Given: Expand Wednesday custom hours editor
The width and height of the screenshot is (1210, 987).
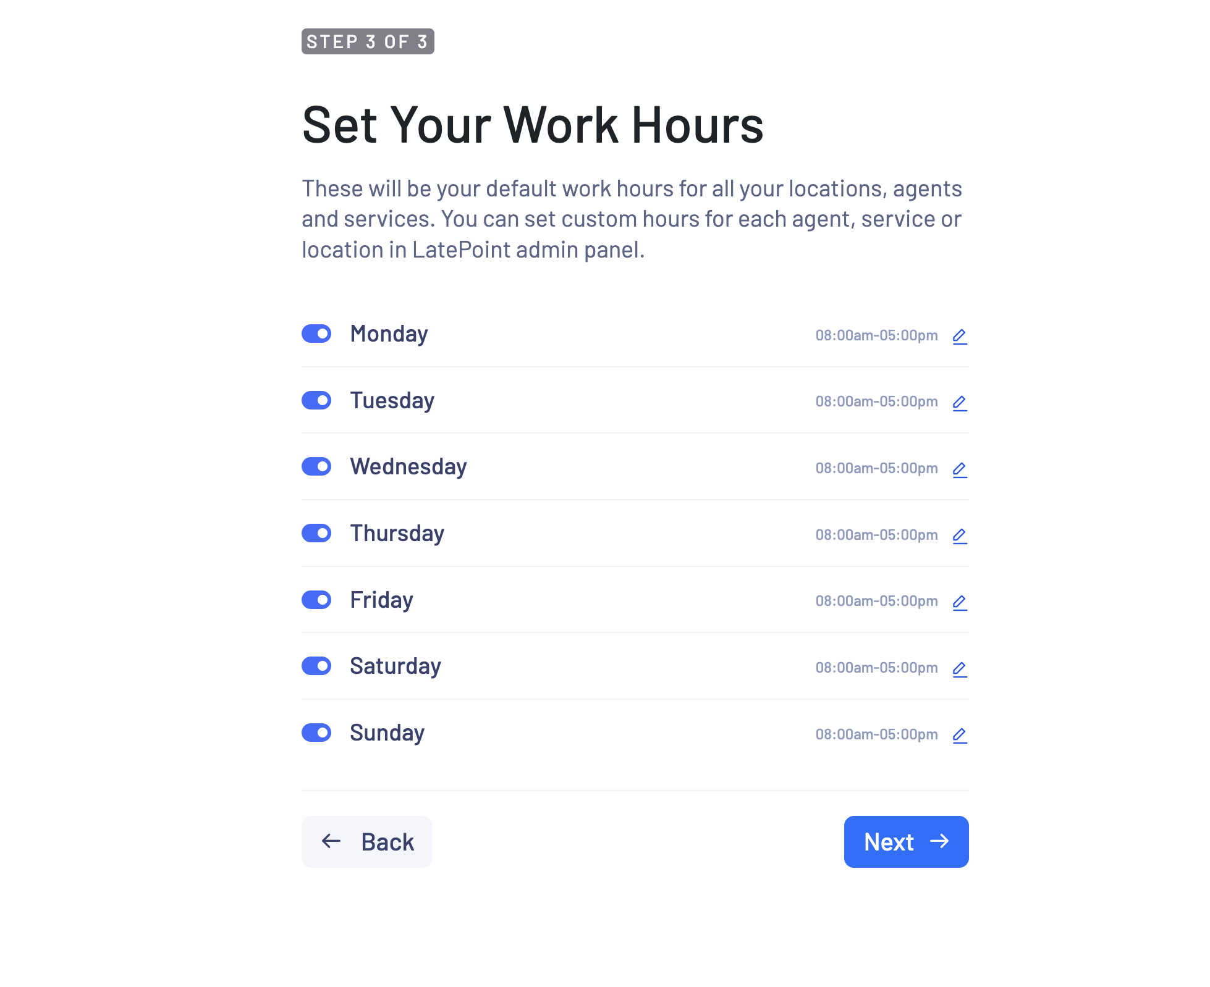Looking at the screenshot, I should coord(958,468).
